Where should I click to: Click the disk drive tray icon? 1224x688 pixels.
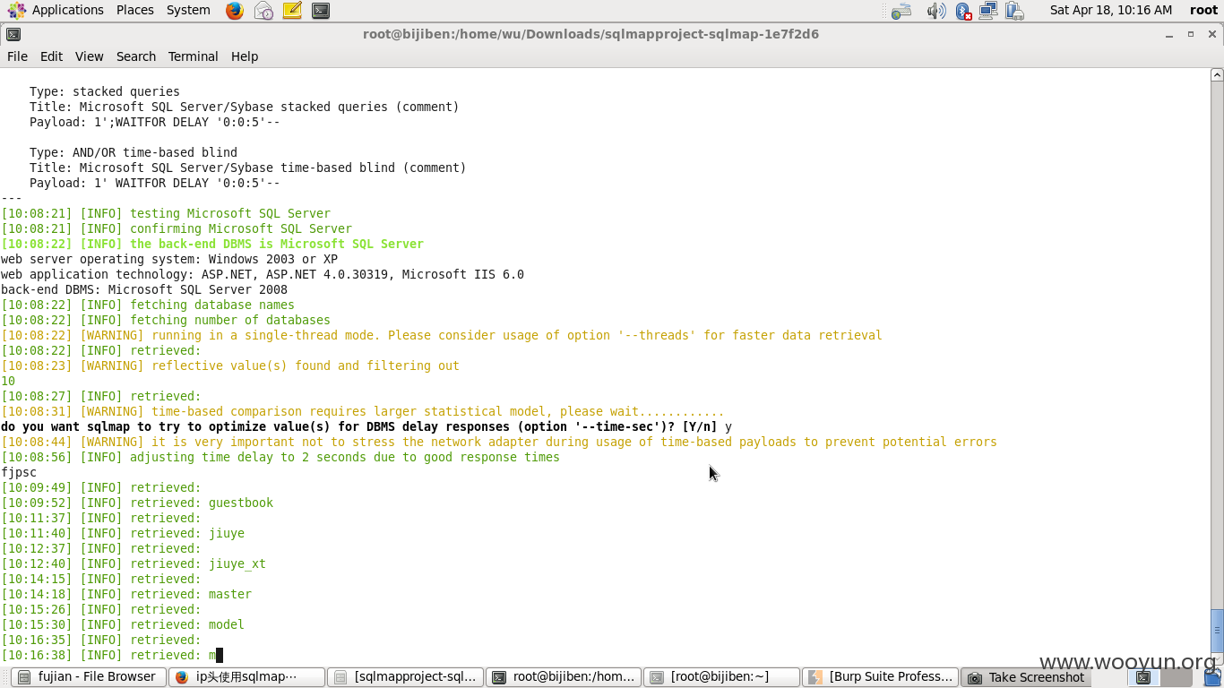tap(901, 11)
